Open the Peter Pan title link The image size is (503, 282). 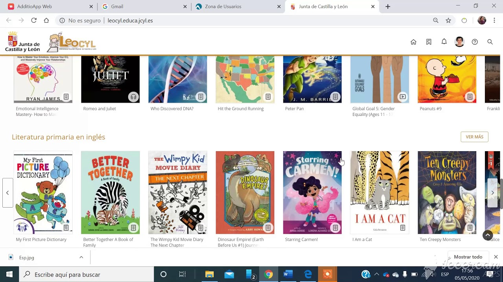pyautogui.click(x=294, y=108)
